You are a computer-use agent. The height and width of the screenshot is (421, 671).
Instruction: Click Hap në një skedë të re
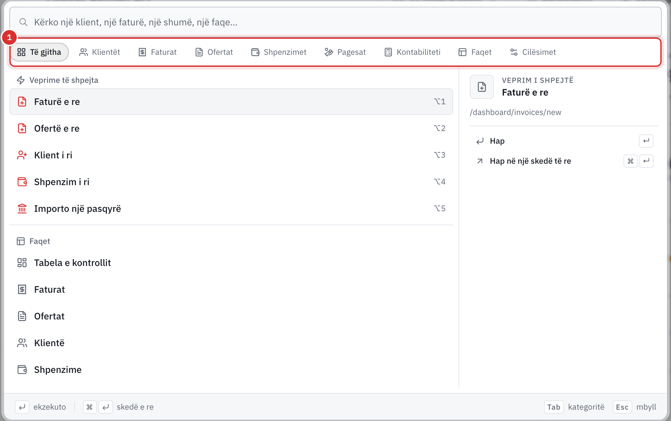click(x=564, y=161)
